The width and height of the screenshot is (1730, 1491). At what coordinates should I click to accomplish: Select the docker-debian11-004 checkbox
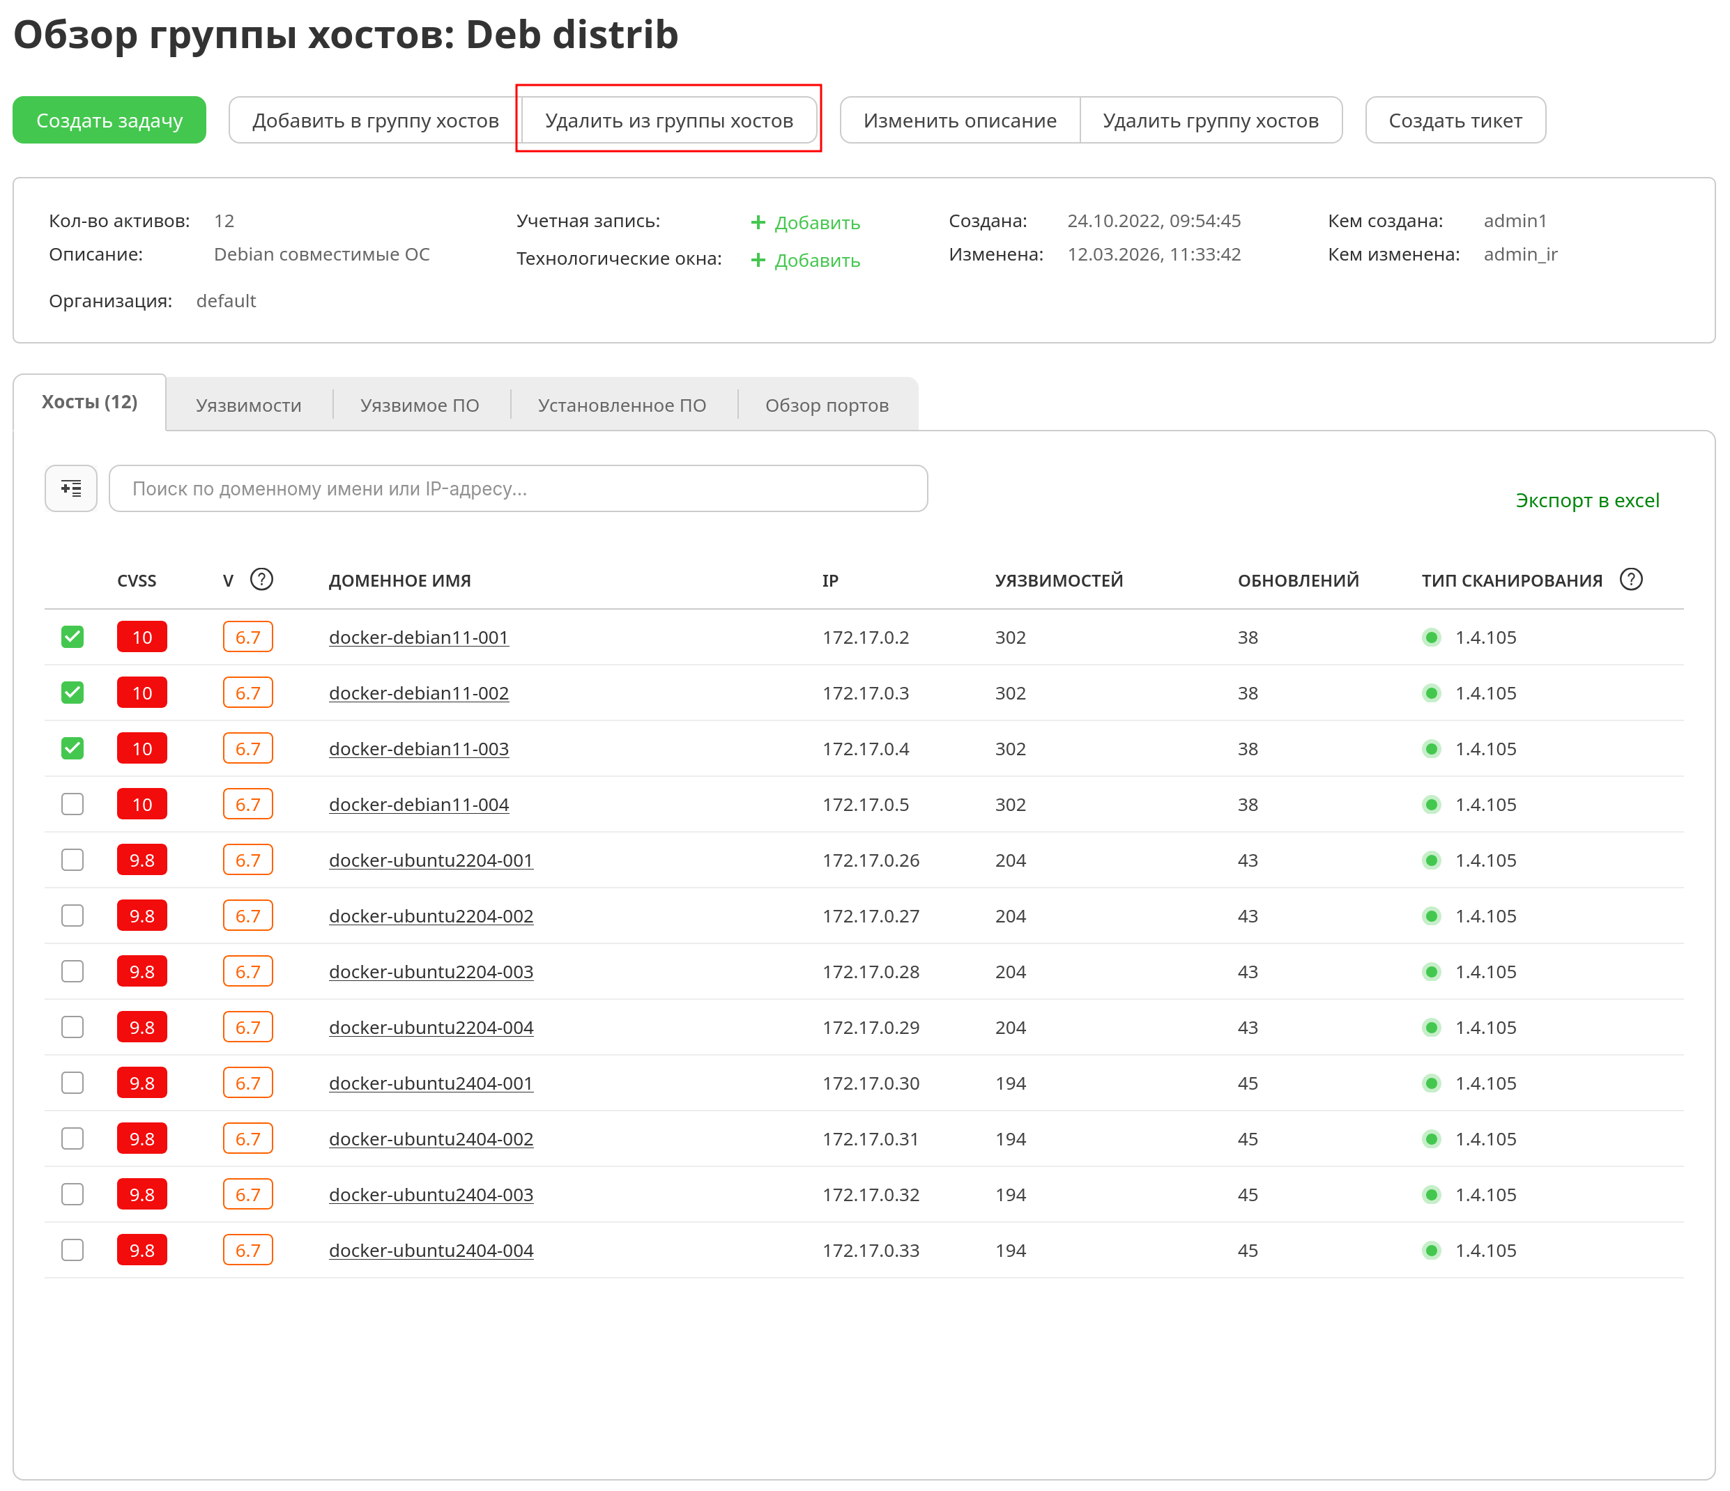tap(72, 804)
